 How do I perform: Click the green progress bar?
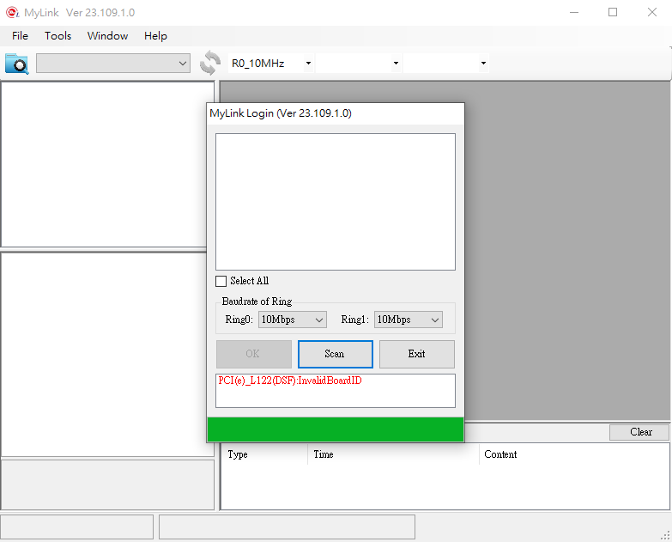336,429
